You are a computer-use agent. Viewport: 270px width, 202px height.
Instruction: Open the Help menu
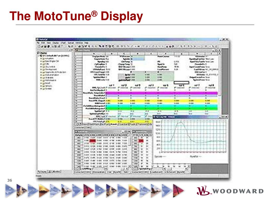[x=86, y=43]
